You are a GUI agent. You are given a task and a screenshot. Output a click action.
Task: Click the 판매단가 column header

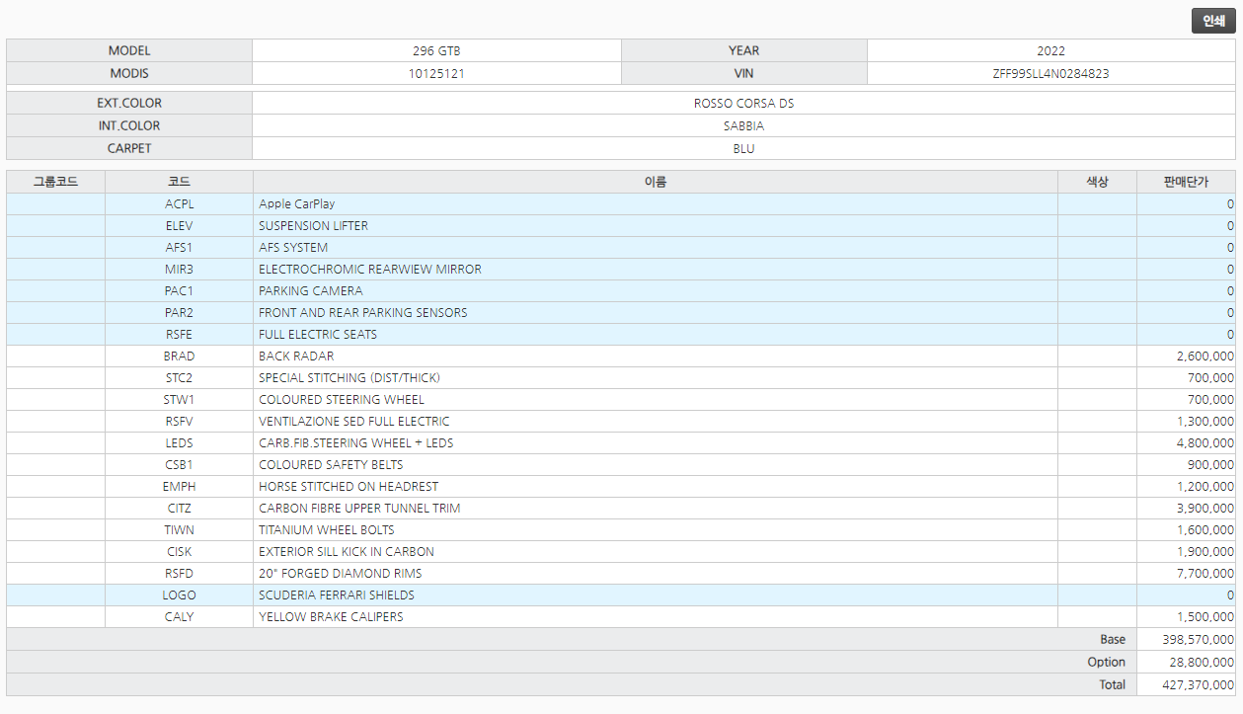point(1186,182)
